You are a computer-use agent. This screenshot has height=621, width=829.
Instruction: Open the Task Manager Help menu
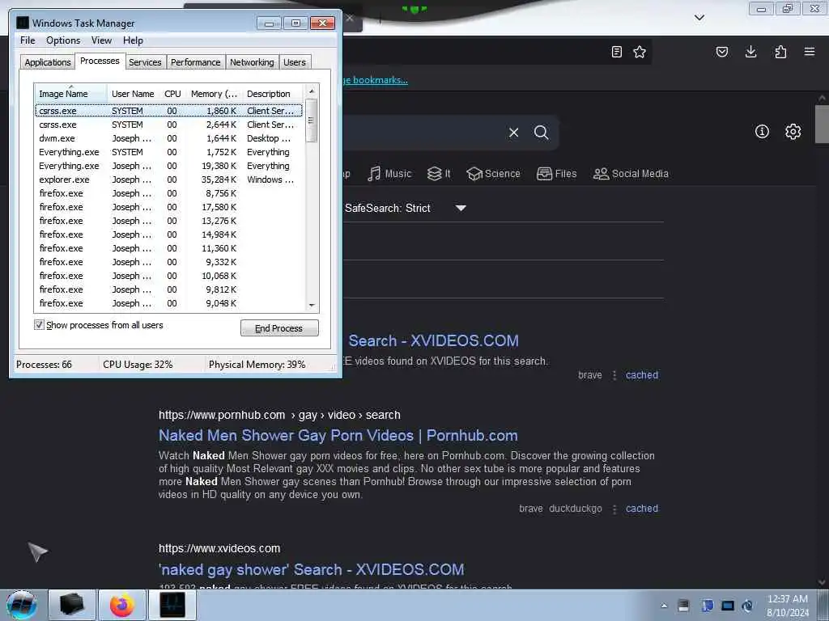tap(133, 40)
